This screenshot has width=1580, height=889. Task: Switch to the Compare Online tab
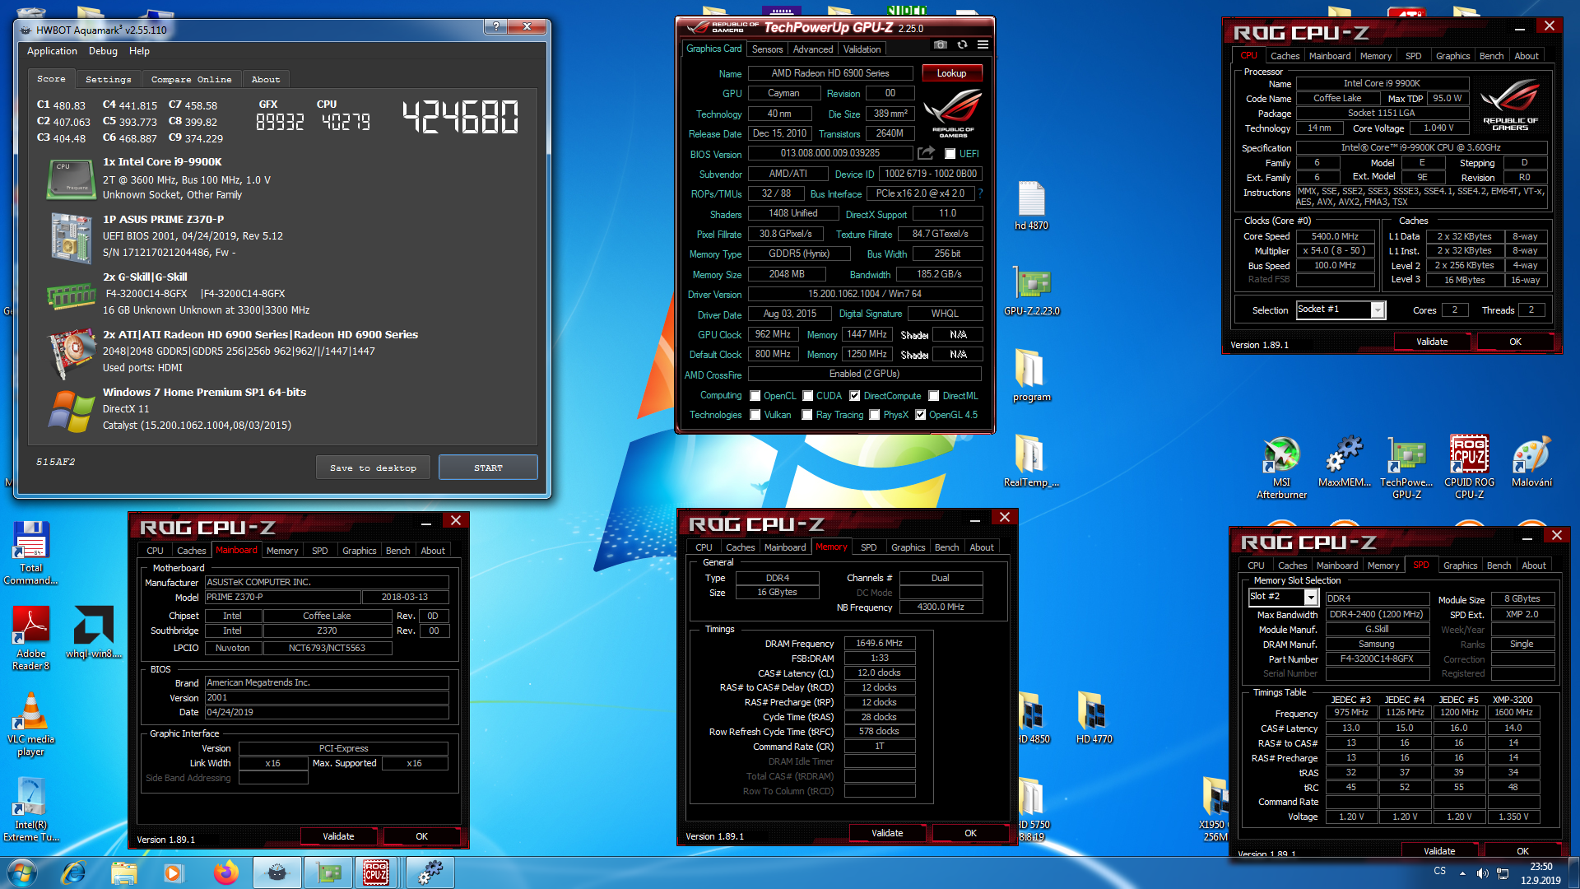pos(191,80)
